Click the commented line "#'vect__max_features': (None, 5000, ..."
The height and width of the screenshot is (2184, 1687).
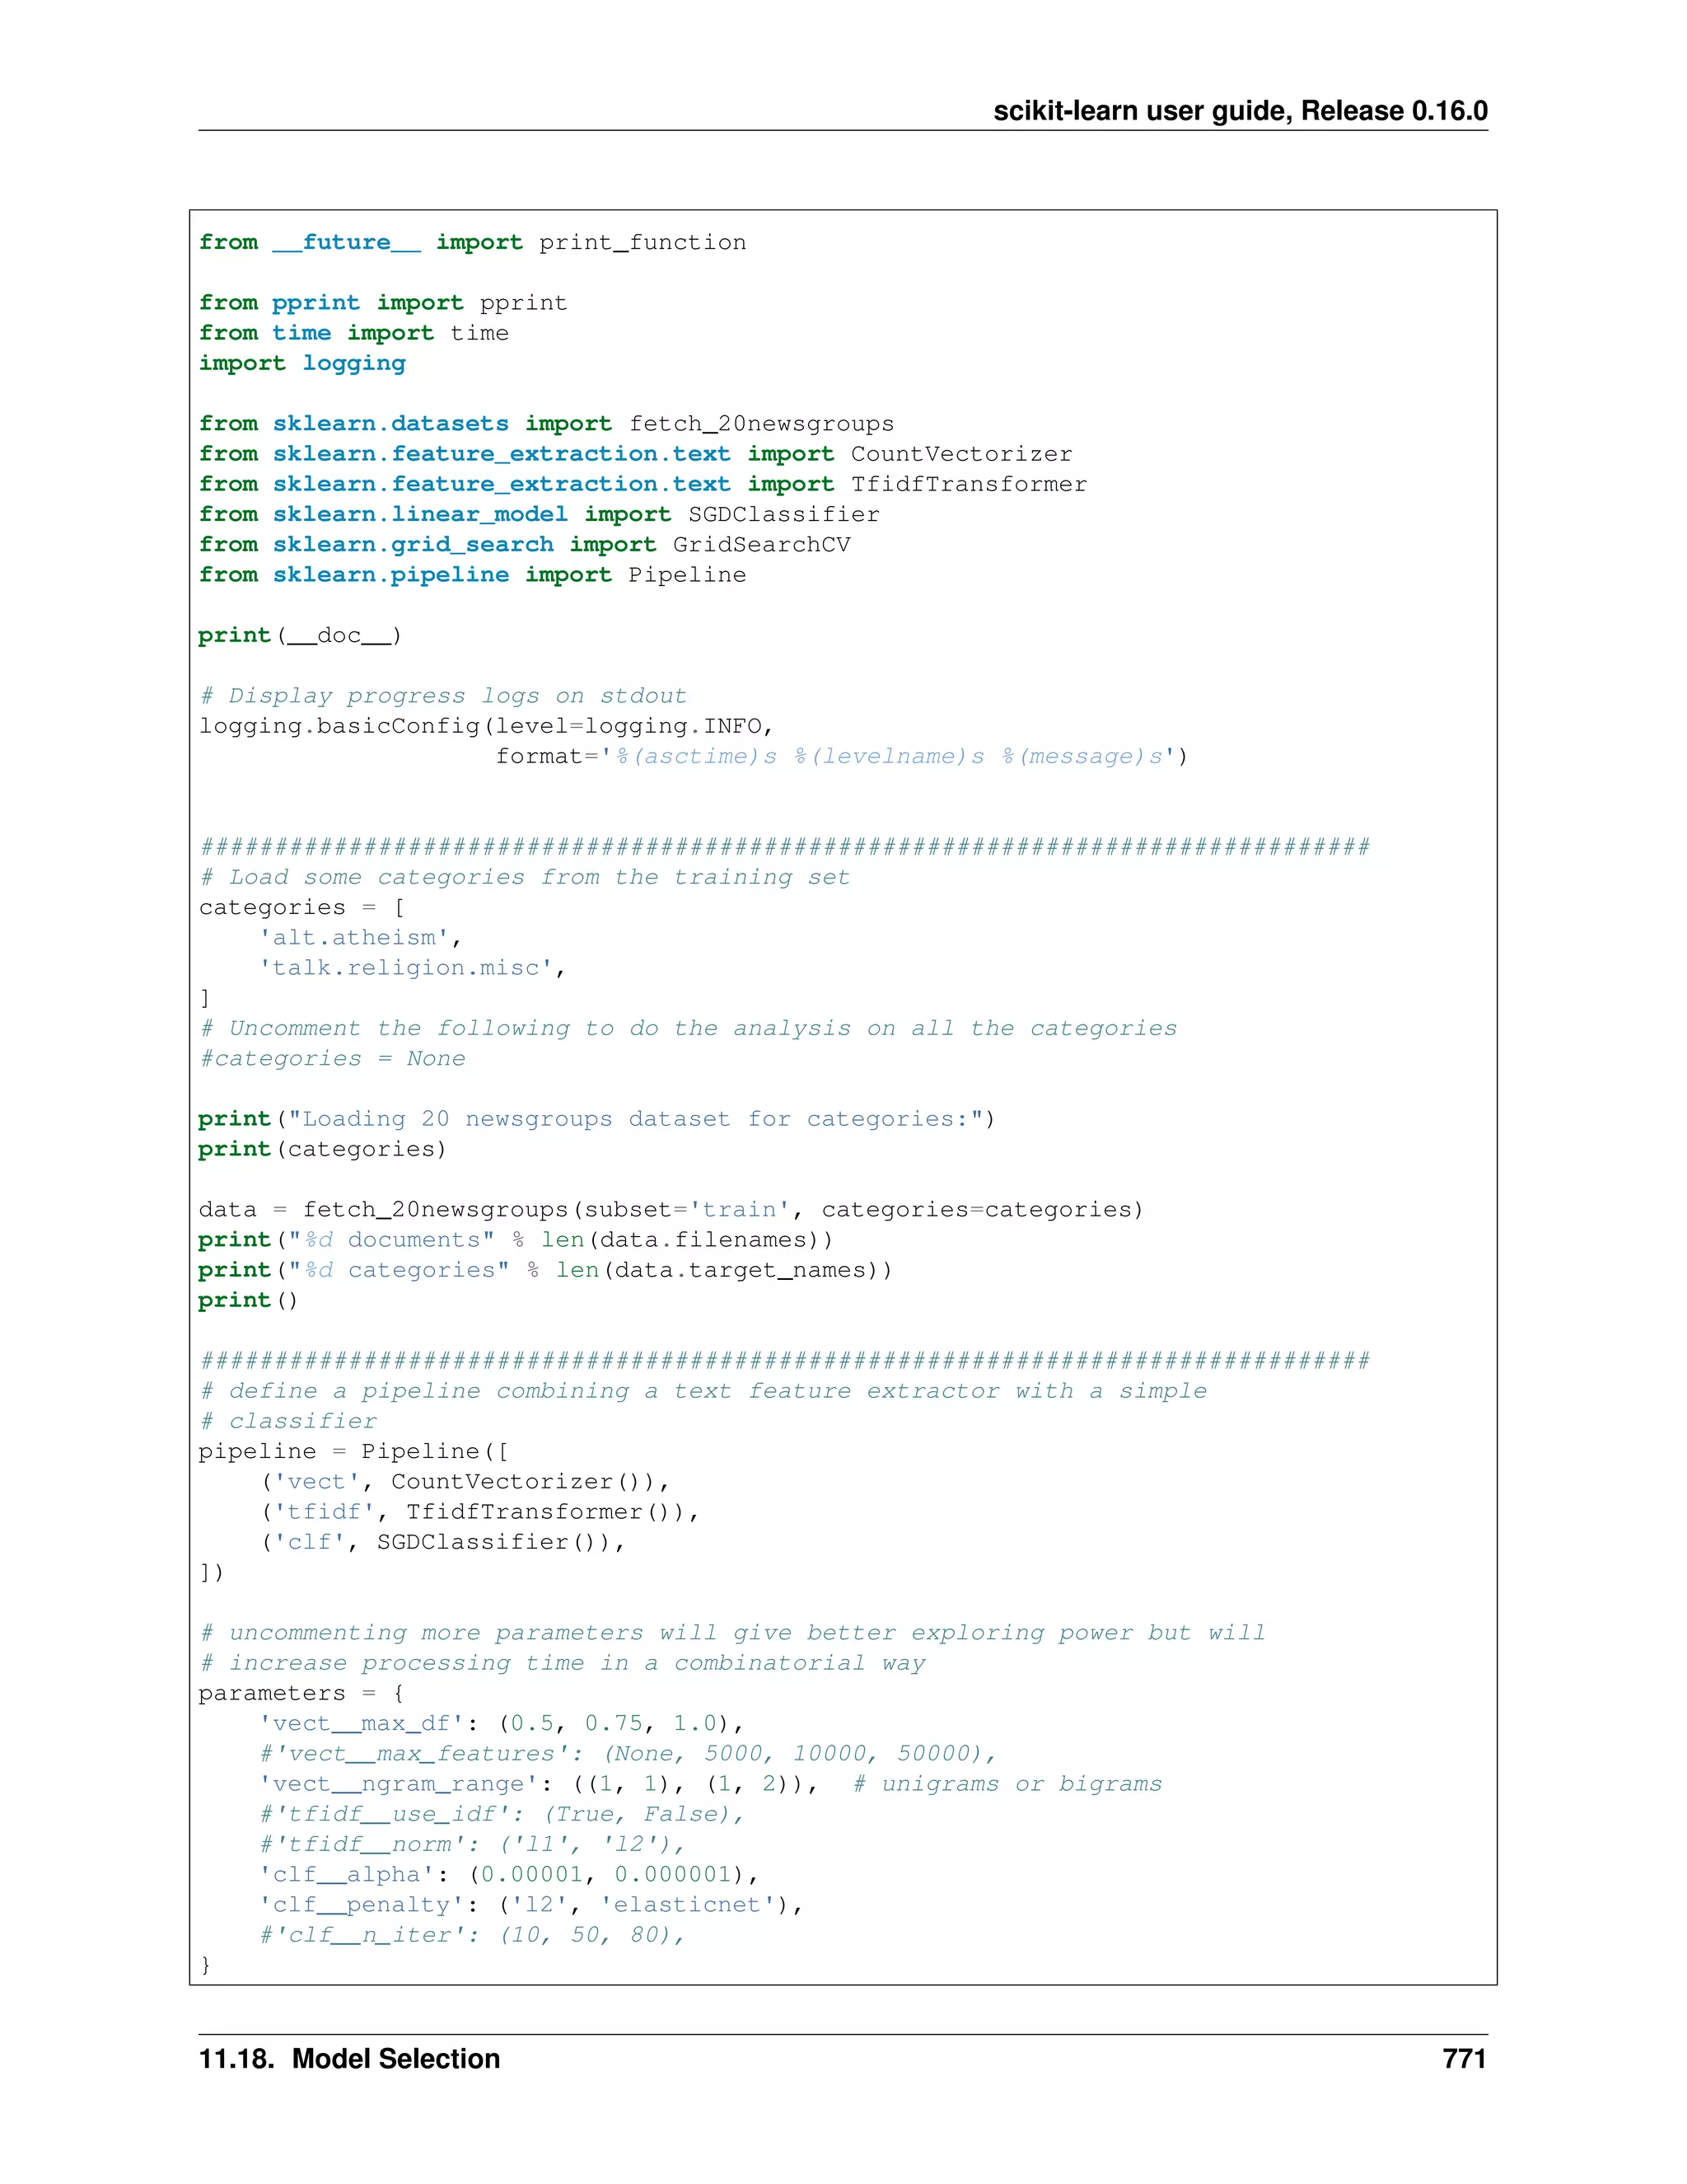[x=628, y=1755]
